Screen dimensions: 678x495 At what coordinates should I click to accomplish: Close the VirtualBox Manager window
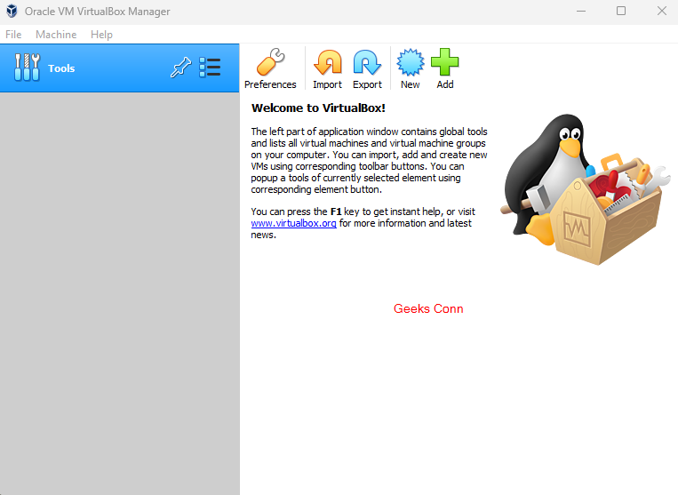click(662, 11)
